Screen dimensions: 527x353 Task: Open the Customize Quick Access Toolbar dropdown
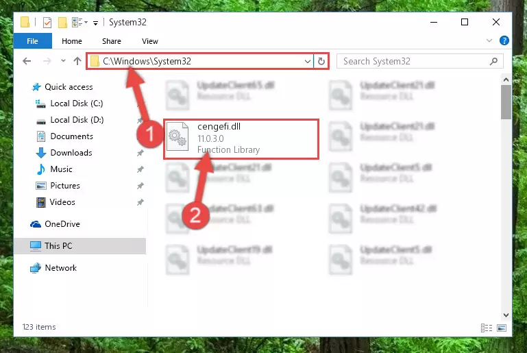click(x=95, y=23)
